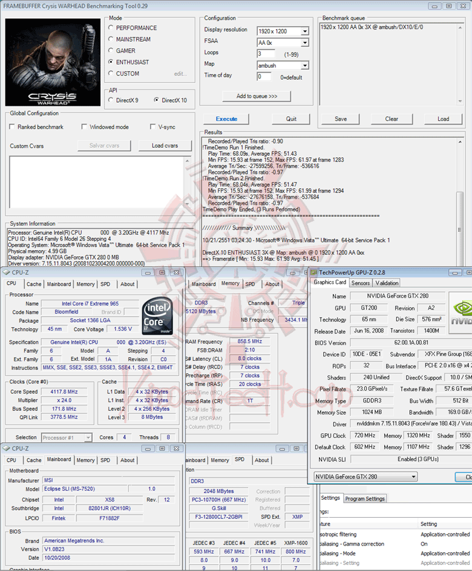Click Add to queue button
This screenshot has height=571, width=472.
pyautogui.click(x=257, y=96)
